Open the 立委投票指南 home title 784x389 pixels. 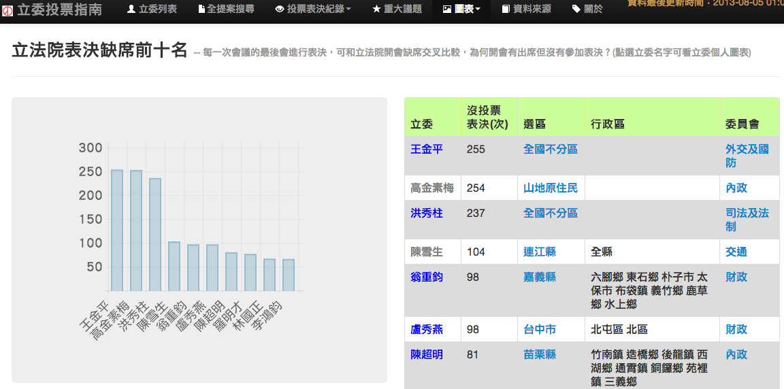[59, 9]
